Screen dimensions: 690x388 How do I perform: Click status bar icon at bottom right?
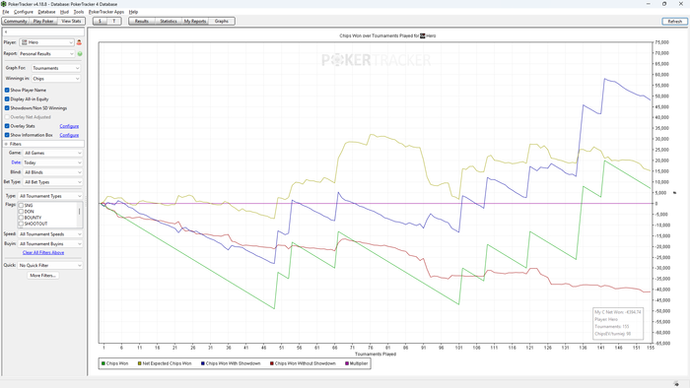tap(676, 384)
